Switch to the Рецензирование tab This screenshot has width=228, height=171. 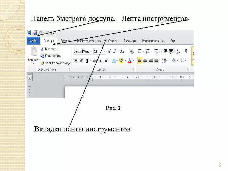pyautogui.click(x=153, y=41)
